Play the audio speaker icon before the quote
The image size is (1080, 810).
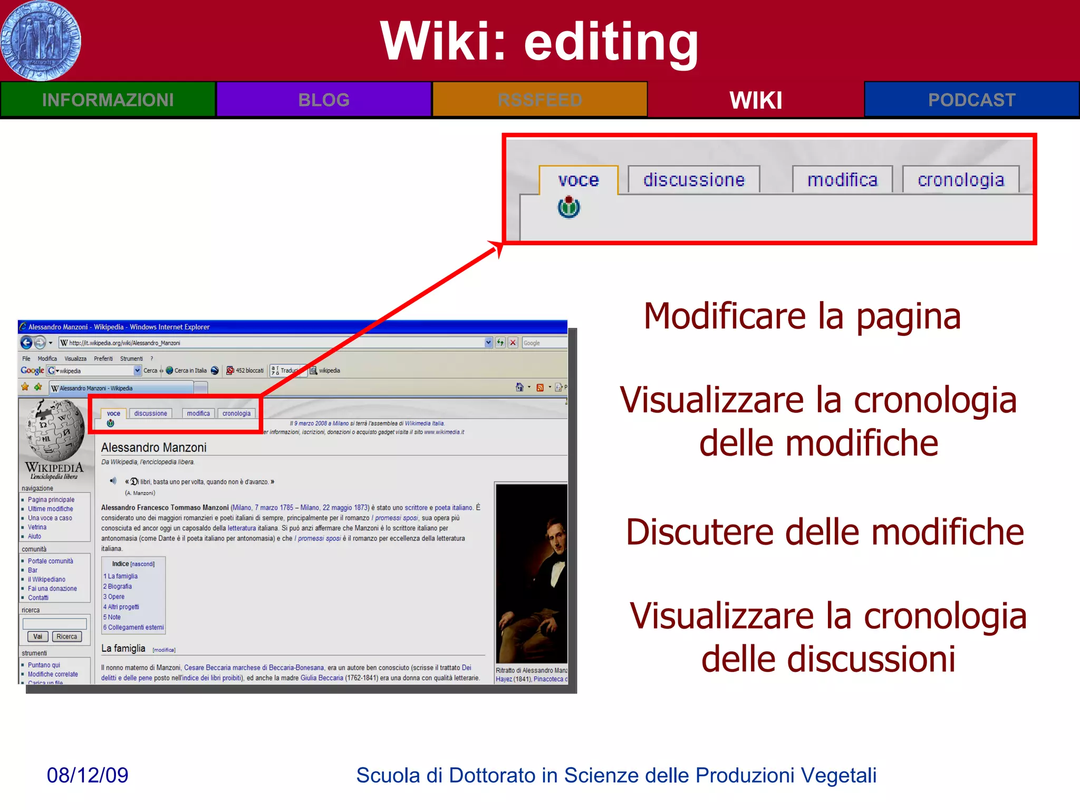[113, 480]
